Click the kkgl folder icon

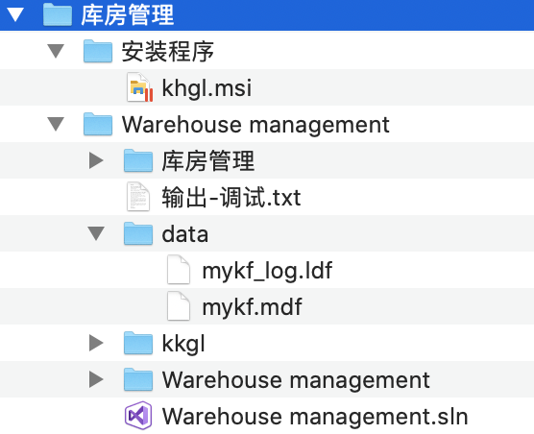click(138, 343)
